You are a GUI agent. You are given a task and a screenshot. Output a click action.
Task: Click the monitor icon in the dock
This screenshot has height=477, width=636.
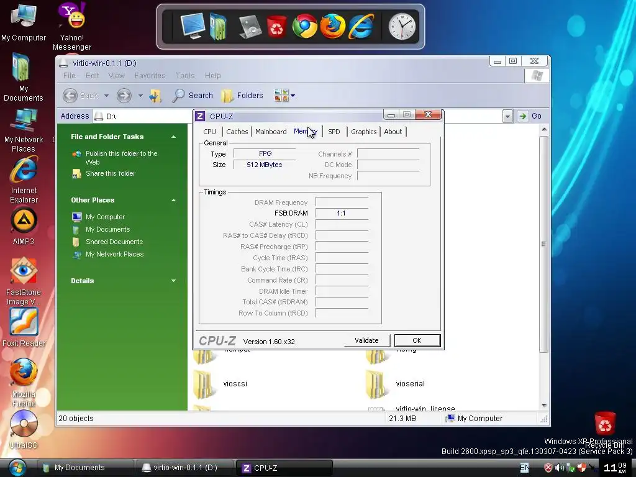coord(193,26)
